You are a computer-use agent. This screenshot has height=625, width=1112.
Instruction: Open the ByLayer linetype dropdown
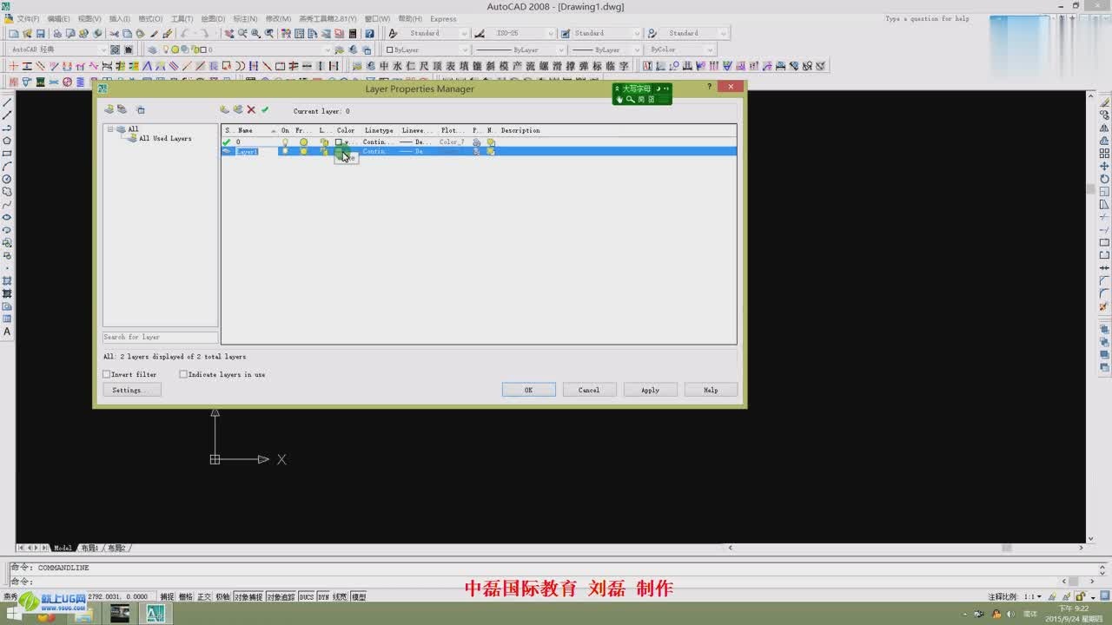pos(562,49)
